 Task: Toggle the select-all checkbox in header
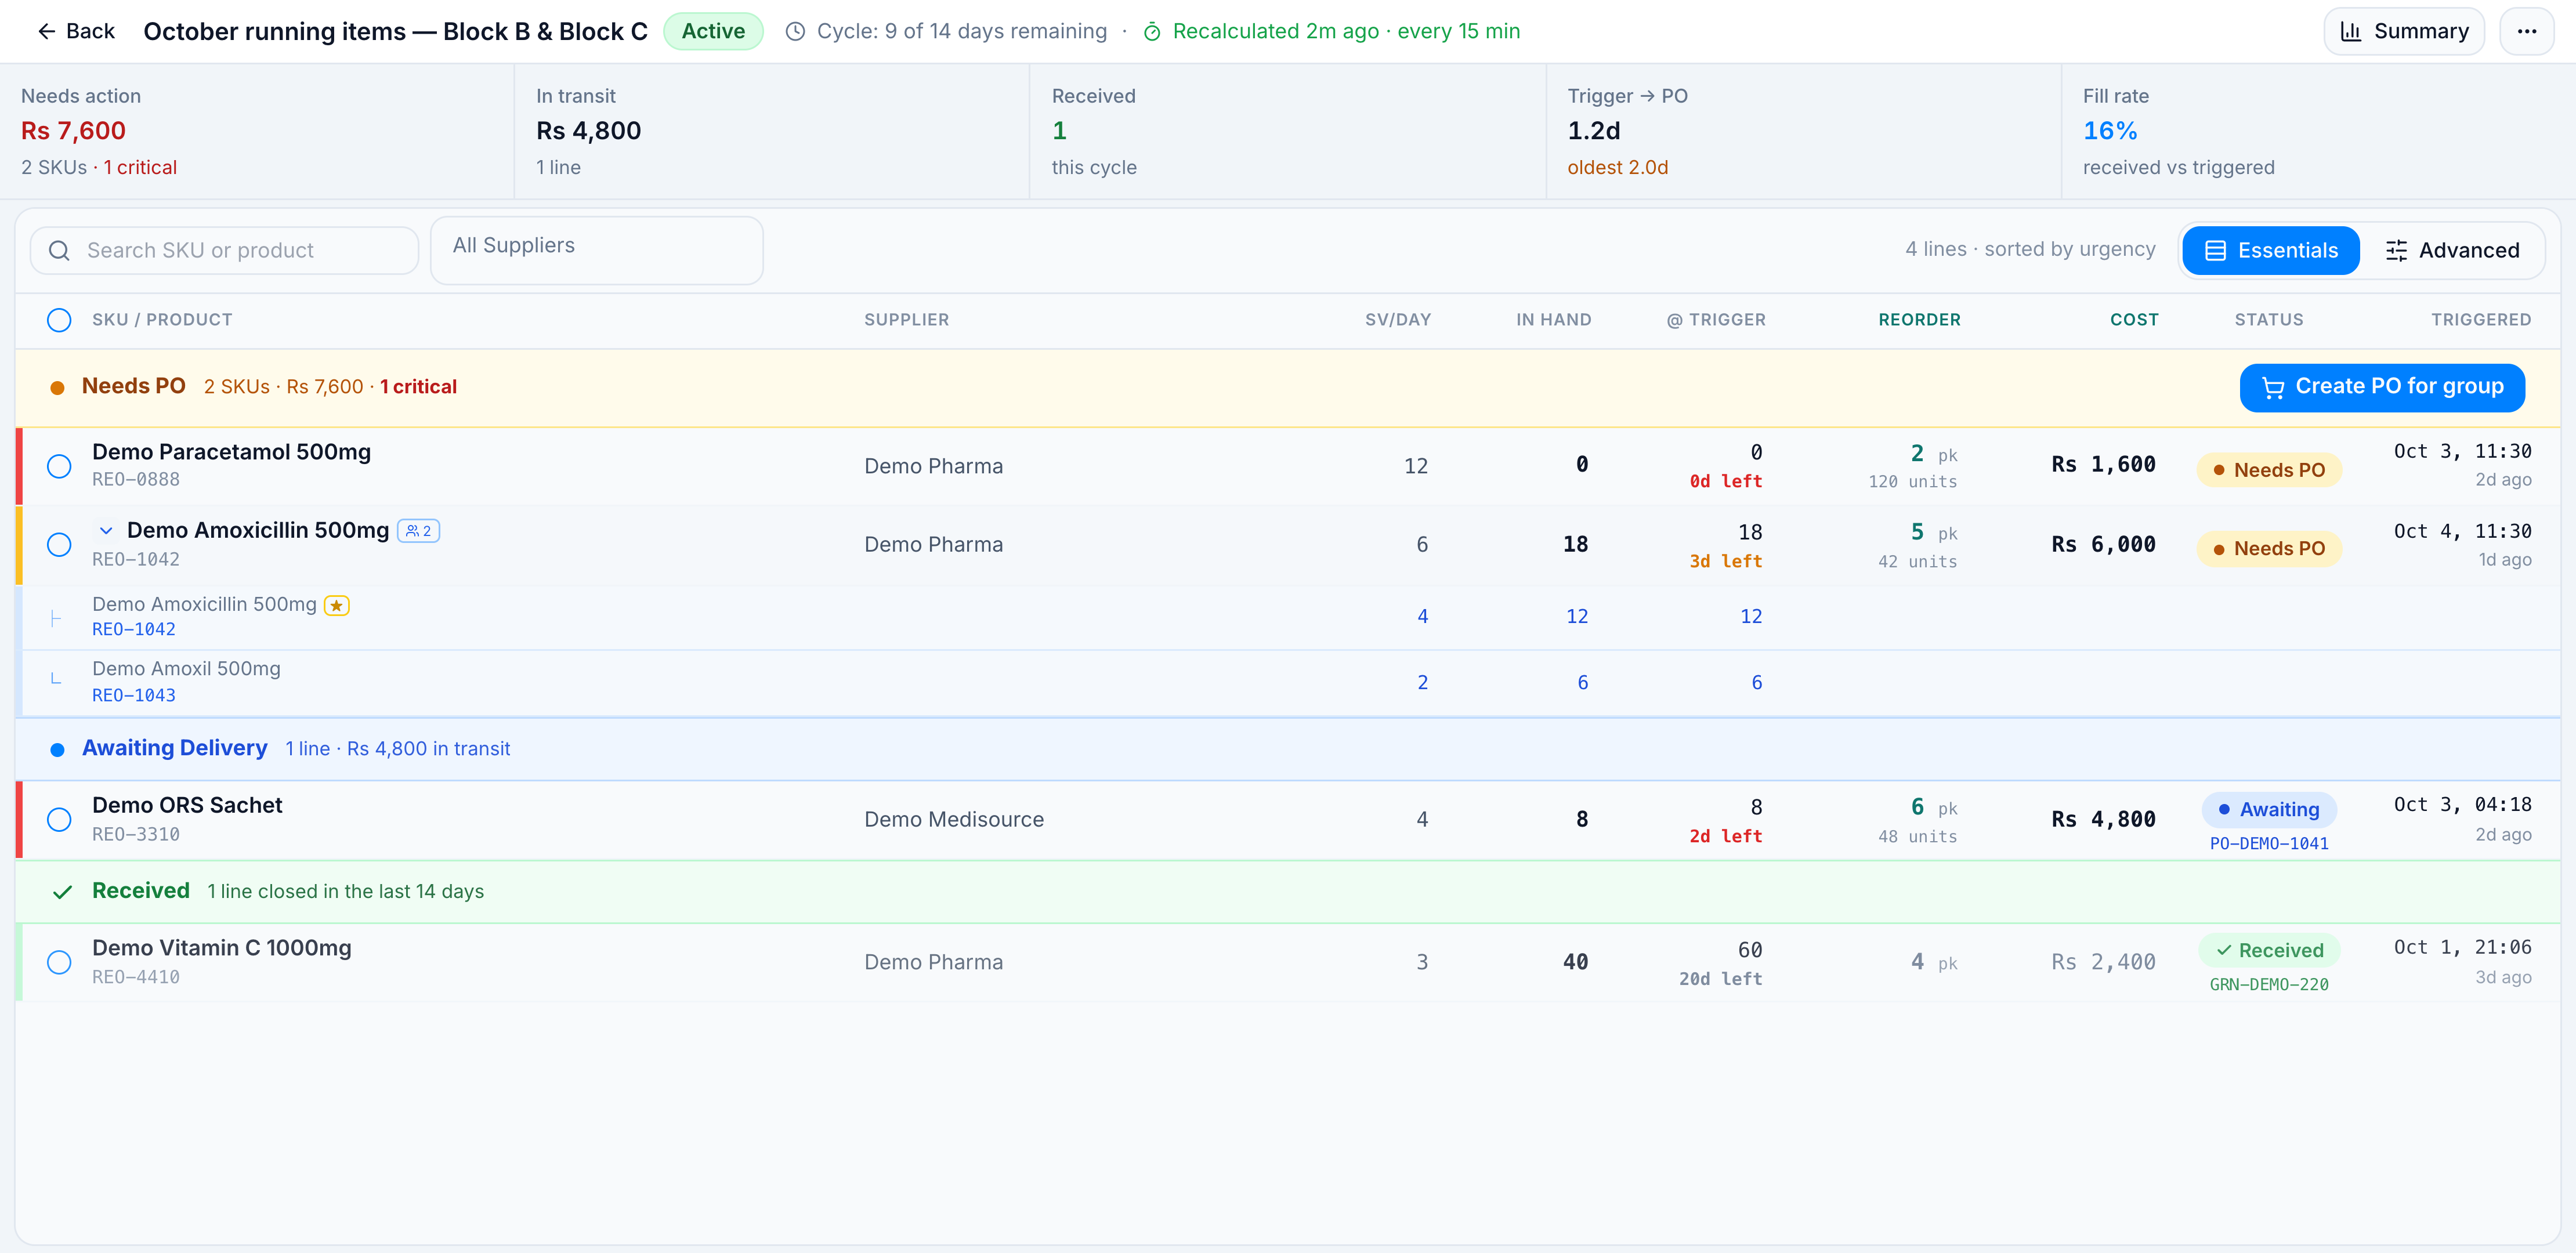[x=59, y=320]
